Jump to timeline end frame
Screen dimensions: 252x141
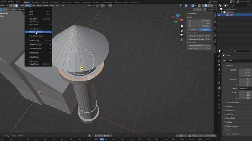point(111,136)
